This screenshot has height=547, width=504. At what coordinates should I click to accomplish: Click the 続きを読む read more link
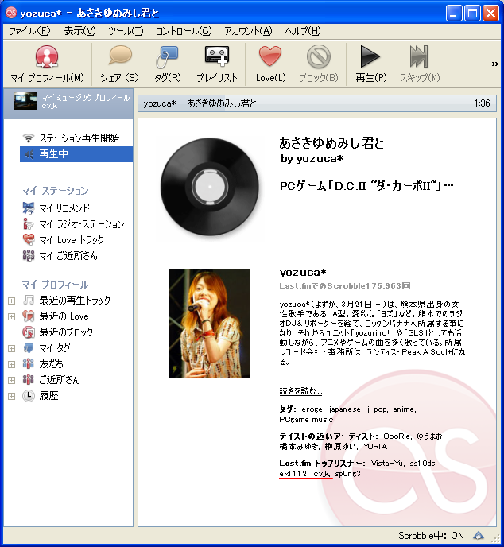(x=300, y=390)
